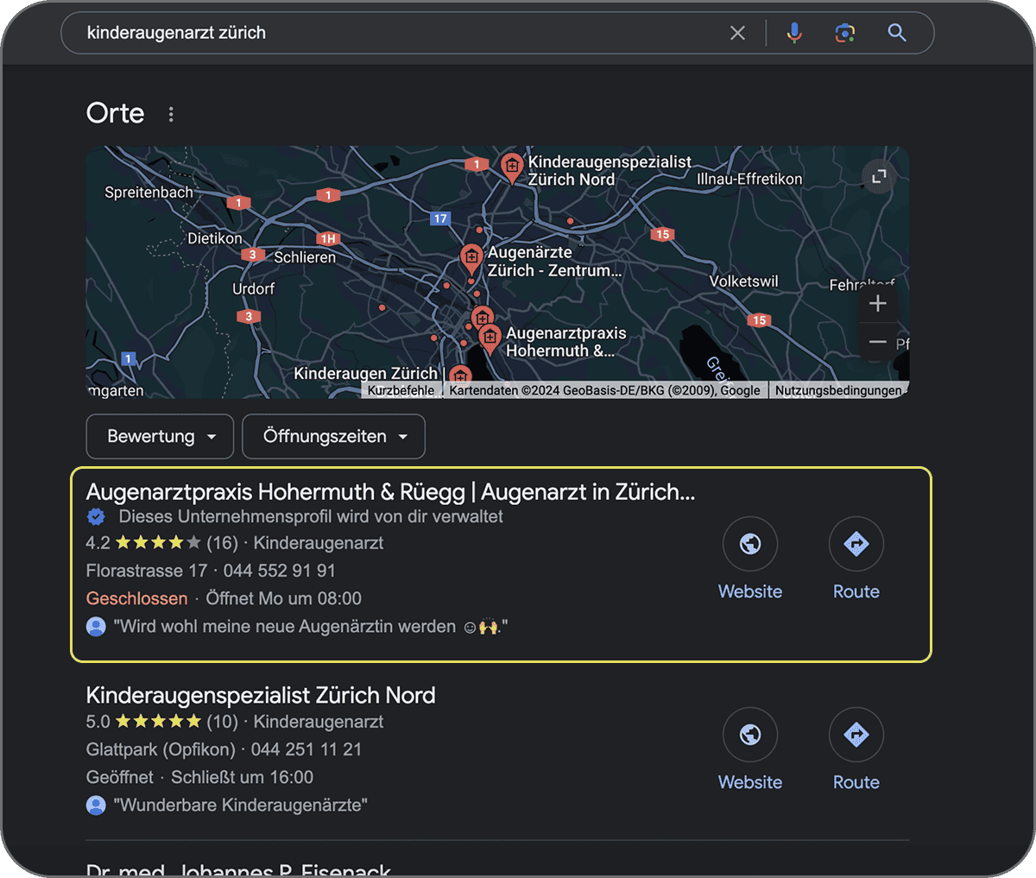
Task: Click the Kurzbefehle button on the map
Action: [401, 390]
